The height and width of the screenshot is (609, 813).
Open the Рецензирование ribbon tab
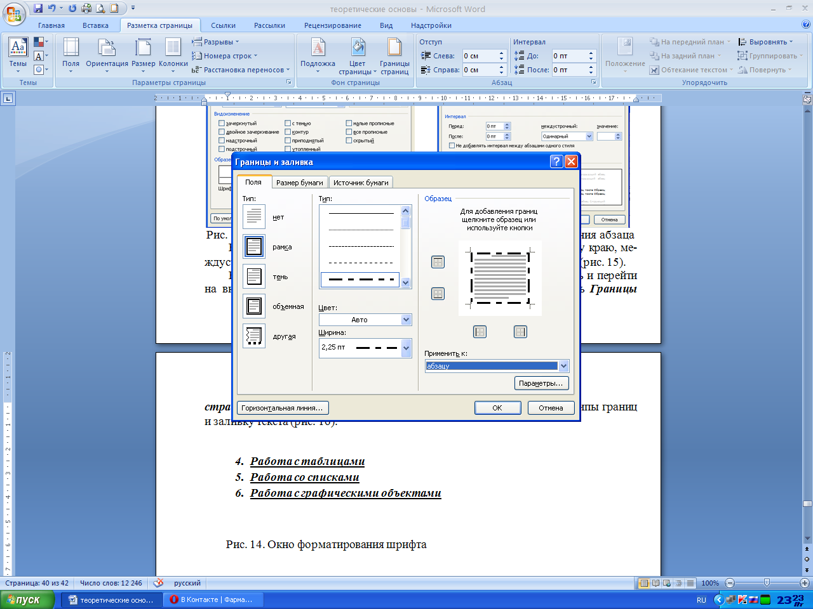[x=332, y=25]
